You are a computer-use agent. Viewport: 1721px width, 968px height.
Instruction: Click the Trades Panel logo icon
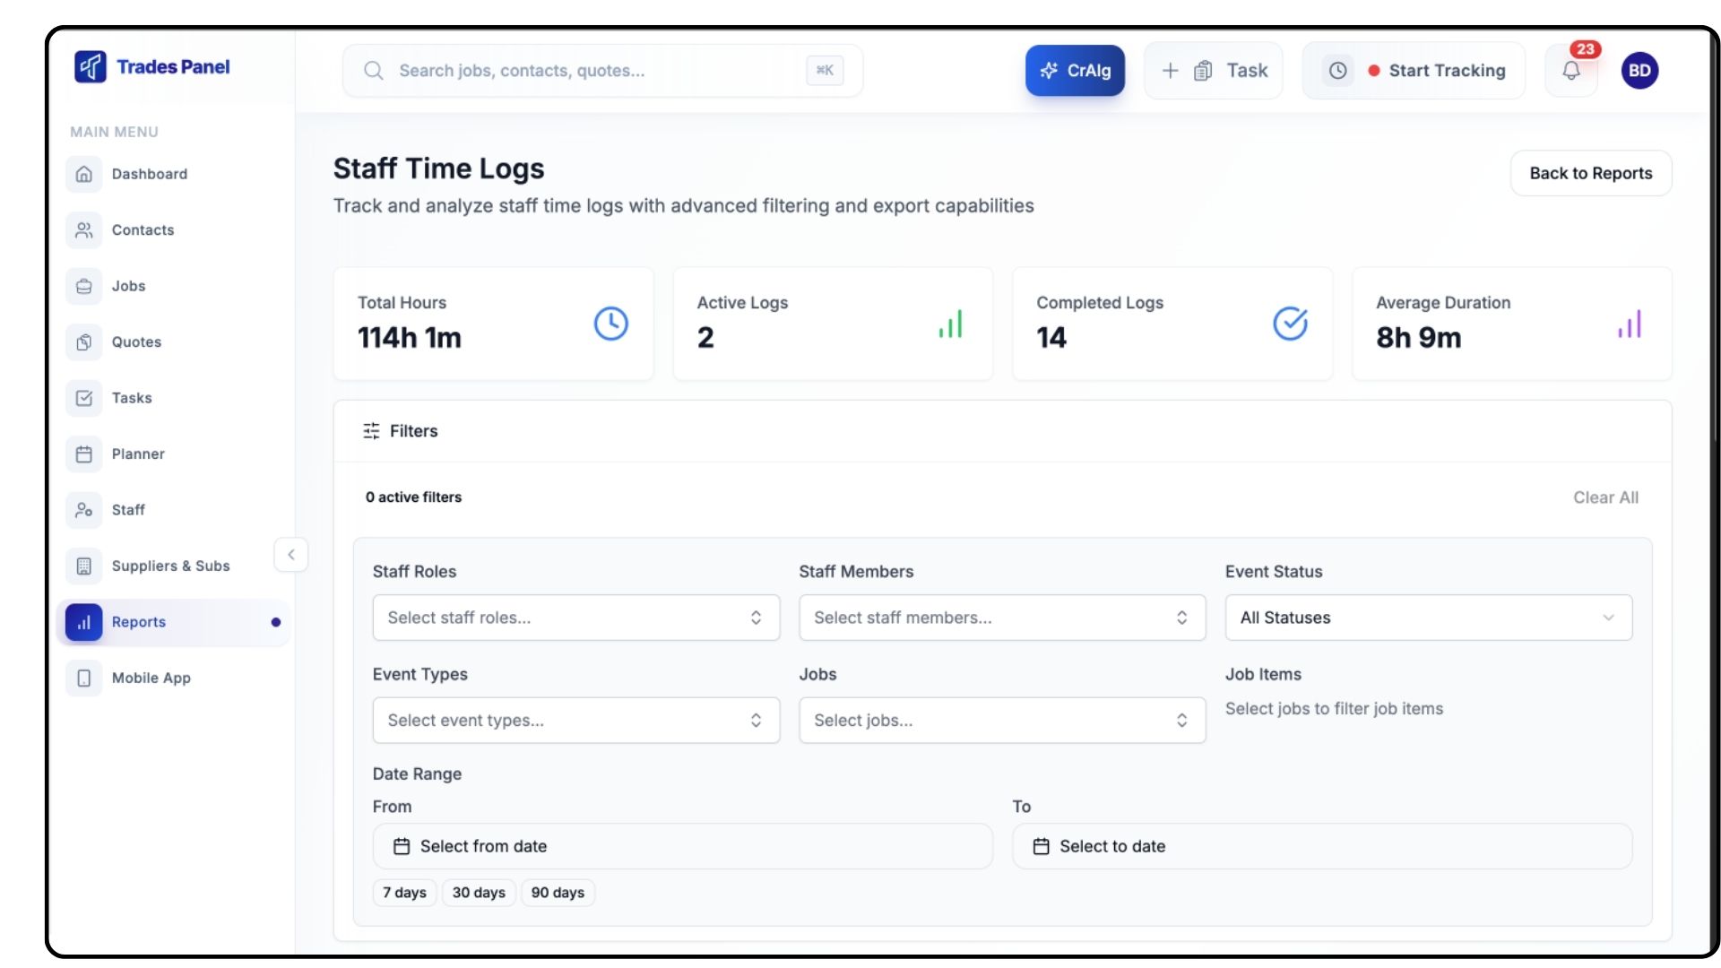(91, 66)
